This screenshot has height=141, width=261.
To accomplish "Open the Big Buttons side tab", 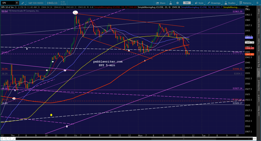I will 259,61.
